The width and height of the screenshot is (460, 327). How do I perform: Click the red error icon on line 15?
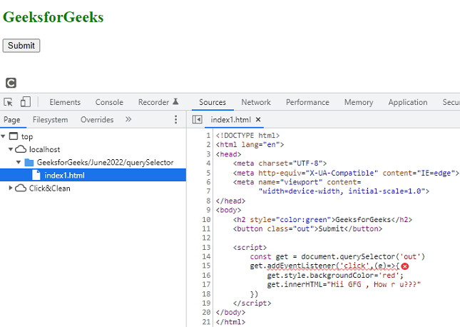[405, 266]
